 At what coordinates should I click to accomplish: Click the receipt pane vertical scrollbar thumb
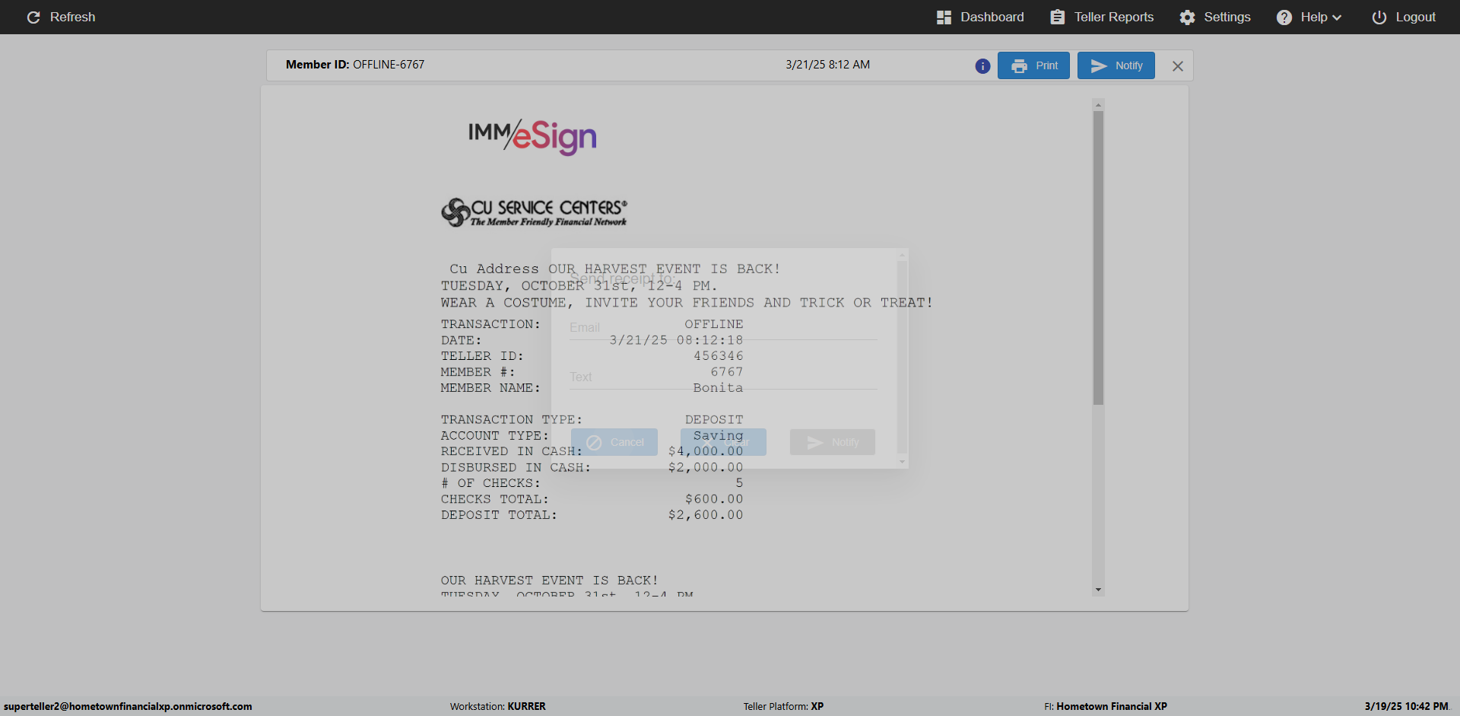[1098, 258]
